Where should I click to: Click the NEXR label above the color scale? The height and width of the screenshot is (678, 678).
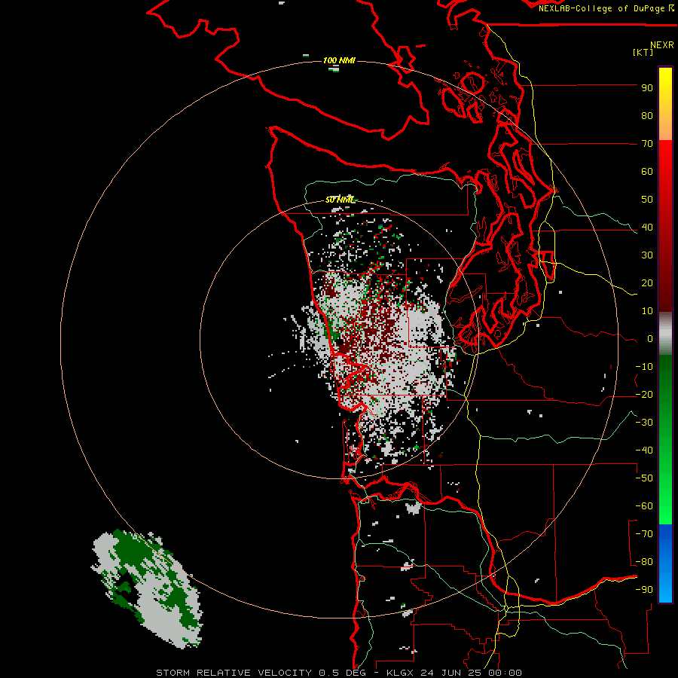tap(661, 45)
